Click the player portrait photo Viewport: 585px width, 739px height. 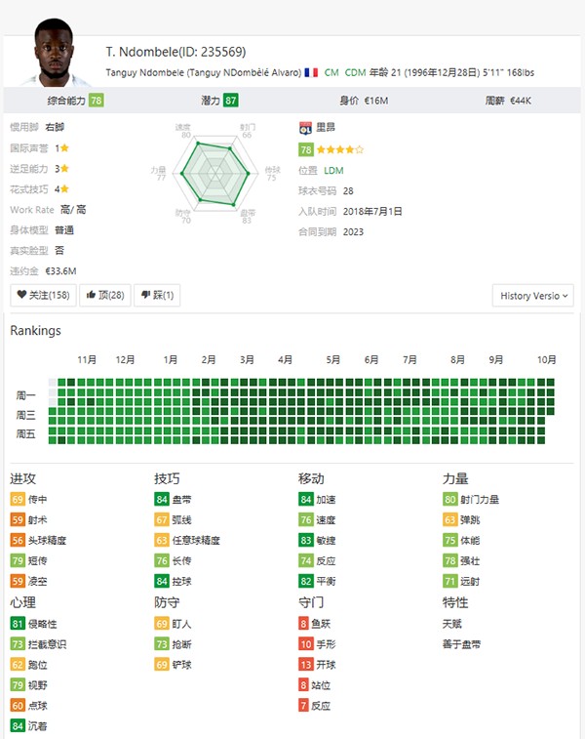(52, 54)
